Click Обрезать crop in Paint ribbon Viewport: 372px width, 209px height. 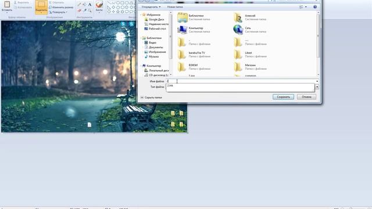click(56, 2)
